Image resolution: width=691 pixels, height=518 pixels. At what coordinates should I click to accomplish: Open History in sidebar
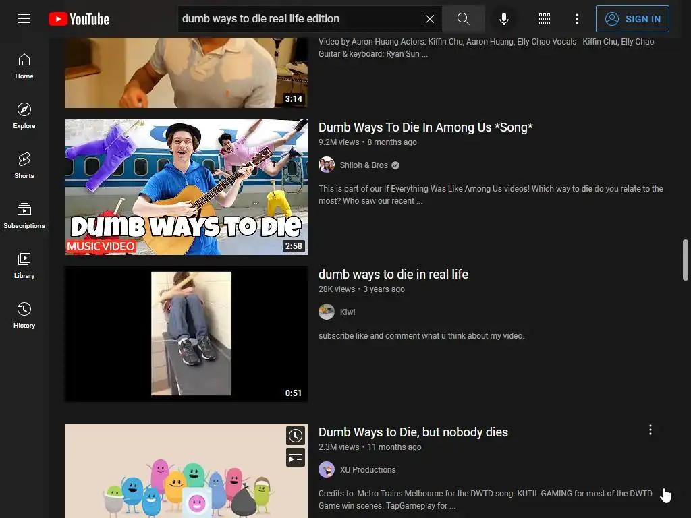[x=24, y=316]
